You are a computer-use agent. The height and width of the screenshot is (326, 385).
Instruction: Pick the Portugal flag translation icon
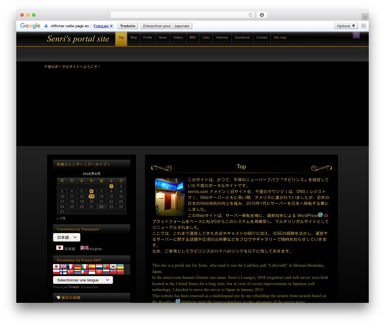pos(106,266)
